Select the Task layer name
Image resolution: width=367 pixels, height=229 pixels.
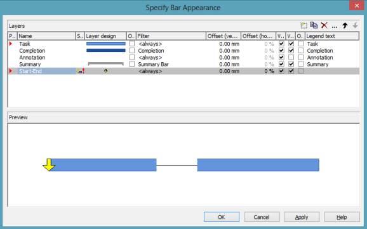(x=25, y=44)
